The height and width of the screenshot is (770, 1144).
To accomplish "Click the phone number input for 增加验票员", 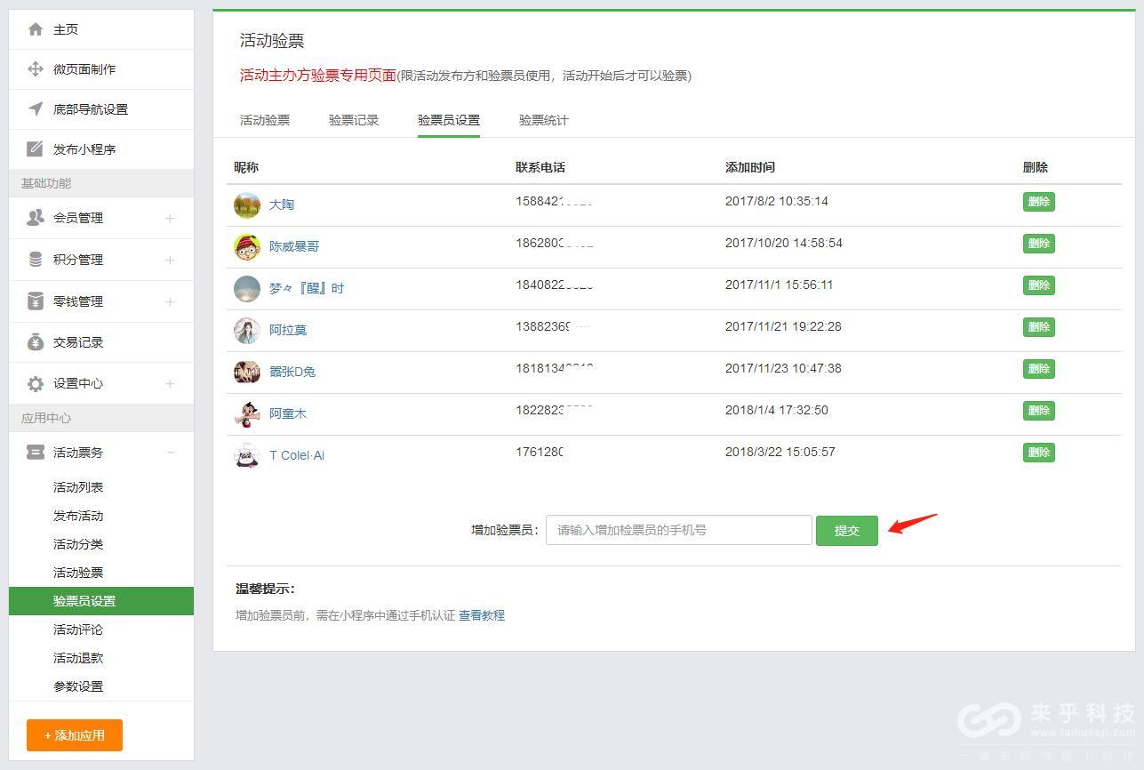I will [x=678, y=530].
